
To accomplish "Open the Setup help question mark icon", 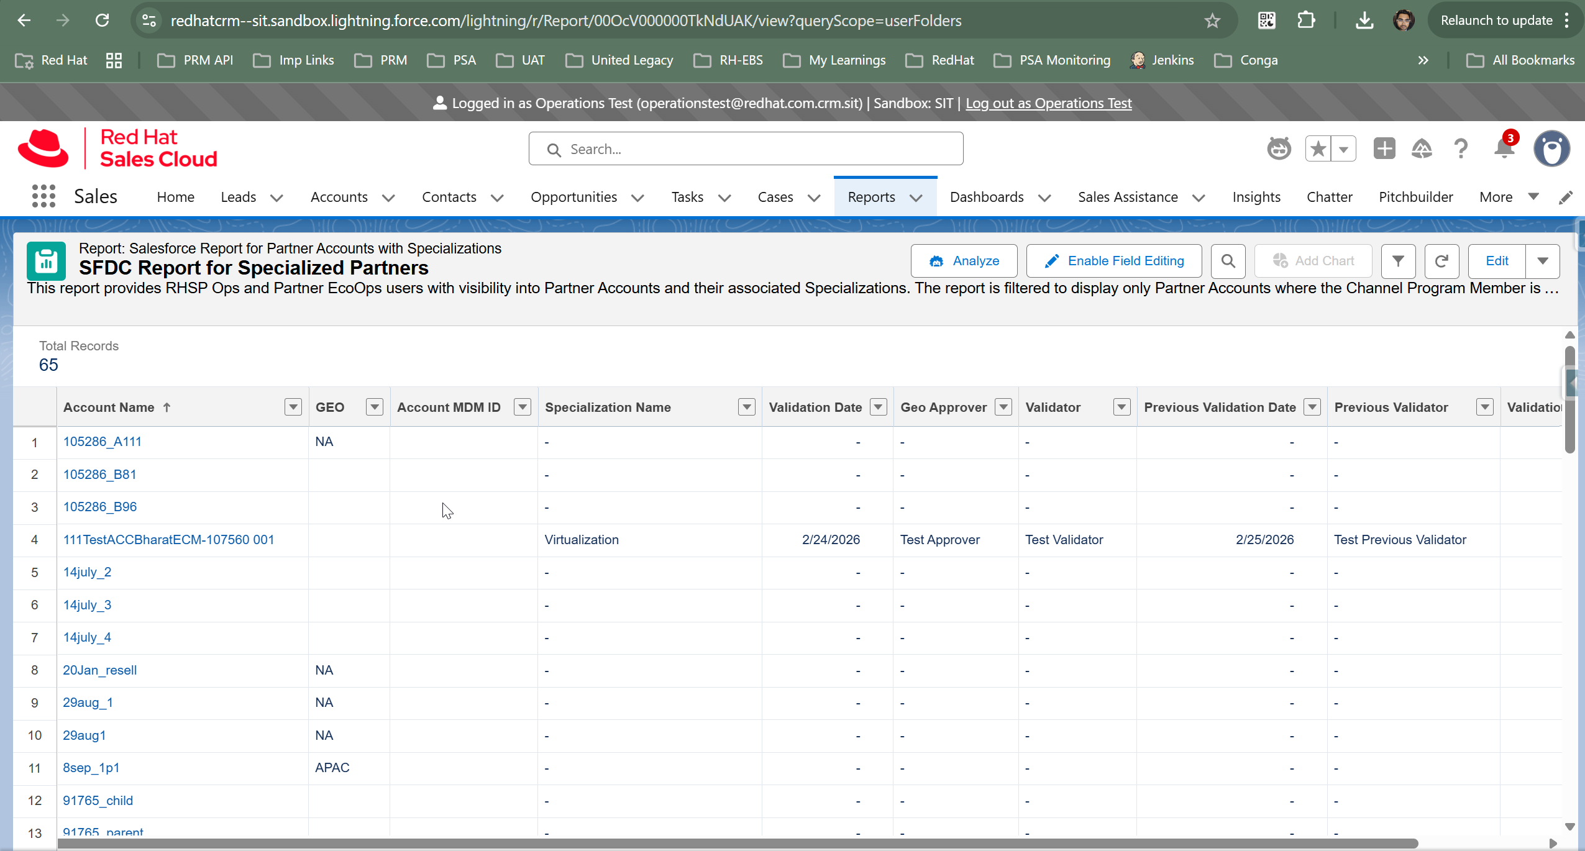I will [1461, 149].
